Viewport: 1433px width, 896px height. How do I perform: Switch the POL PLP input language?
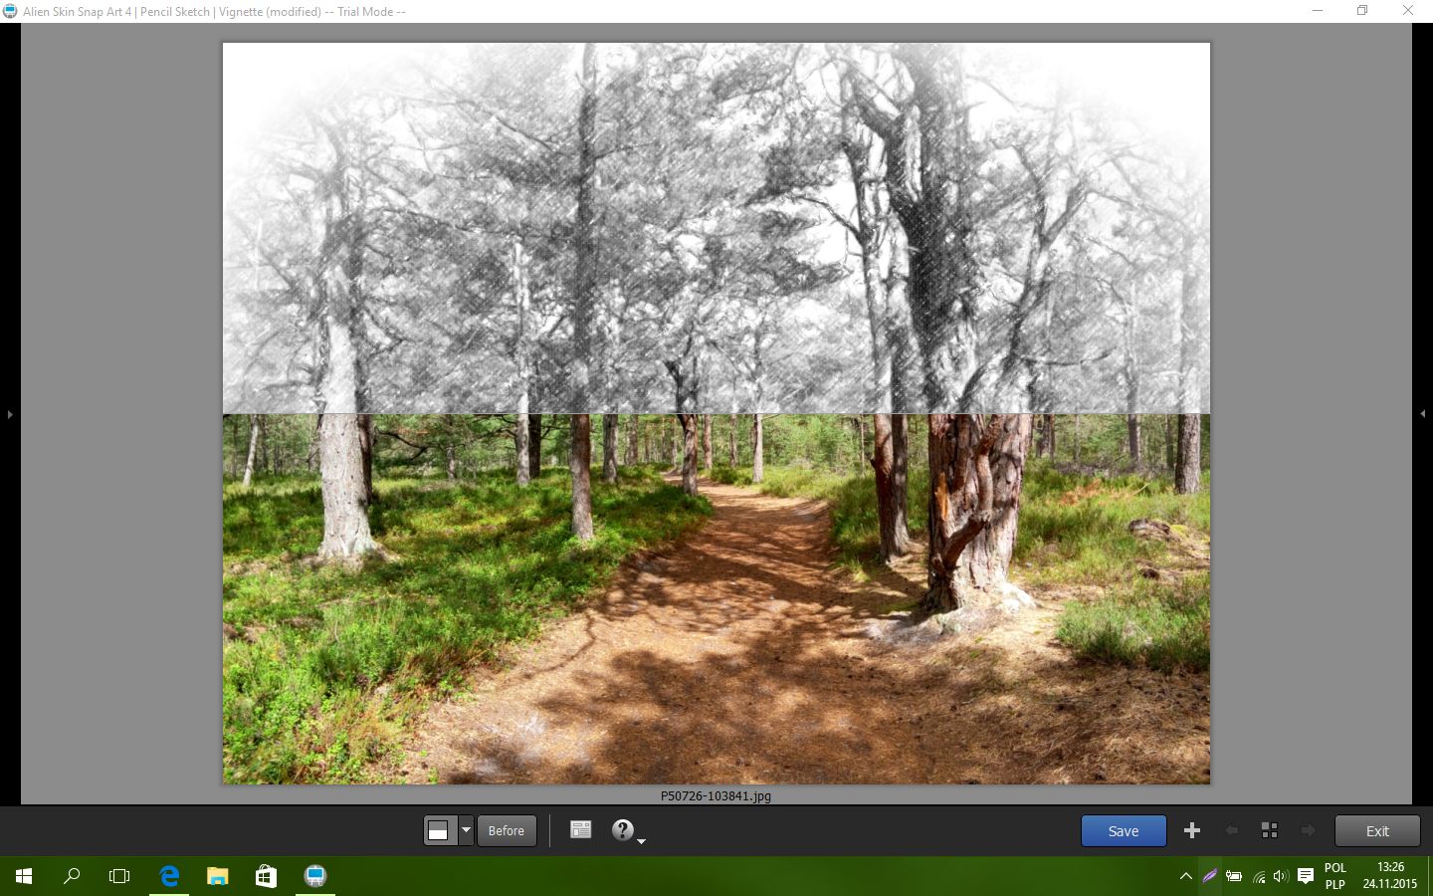(1335, 876)
